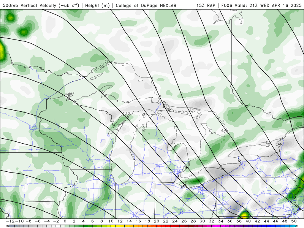304x228 pixels.
Task: Click the '26' value on the color scale
Action: [184, 221]
